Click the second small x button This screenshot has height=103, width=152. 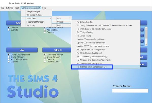[x=142, y=36]
